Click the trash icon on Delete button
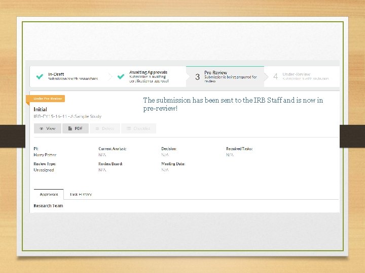The image size is (365, 273). [x=97, y=128]
